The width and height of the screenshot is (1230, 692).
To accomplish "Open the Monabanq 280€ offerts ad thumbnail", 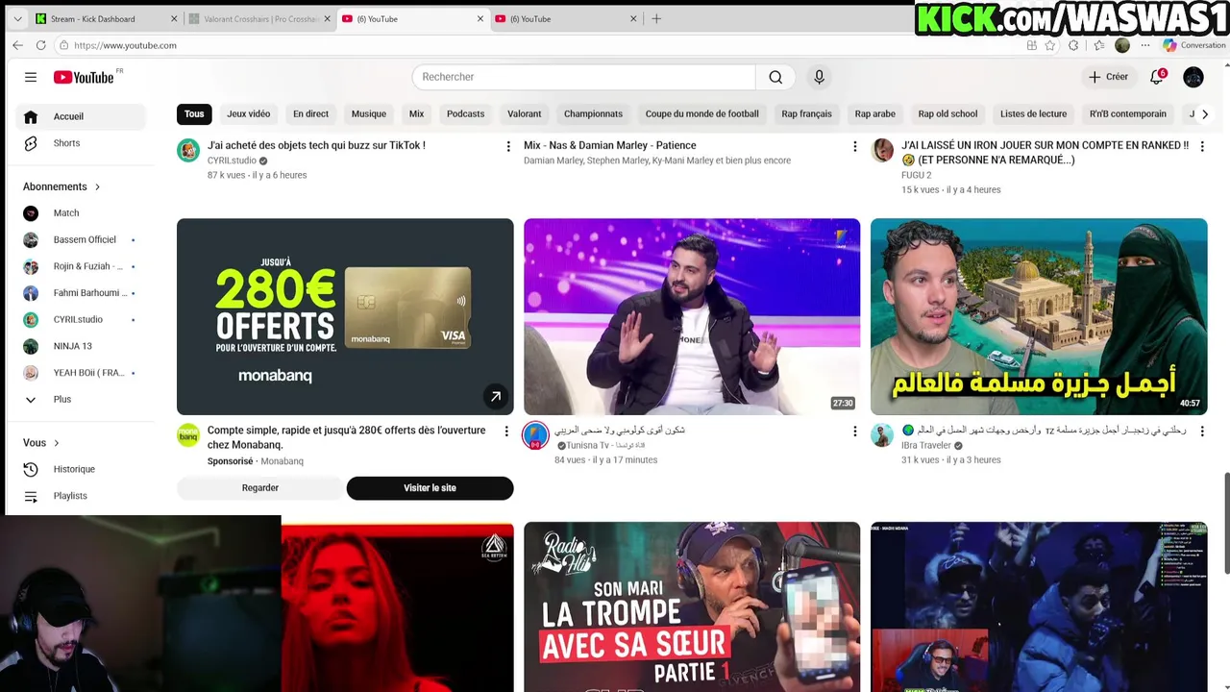I will coord(345,317).
